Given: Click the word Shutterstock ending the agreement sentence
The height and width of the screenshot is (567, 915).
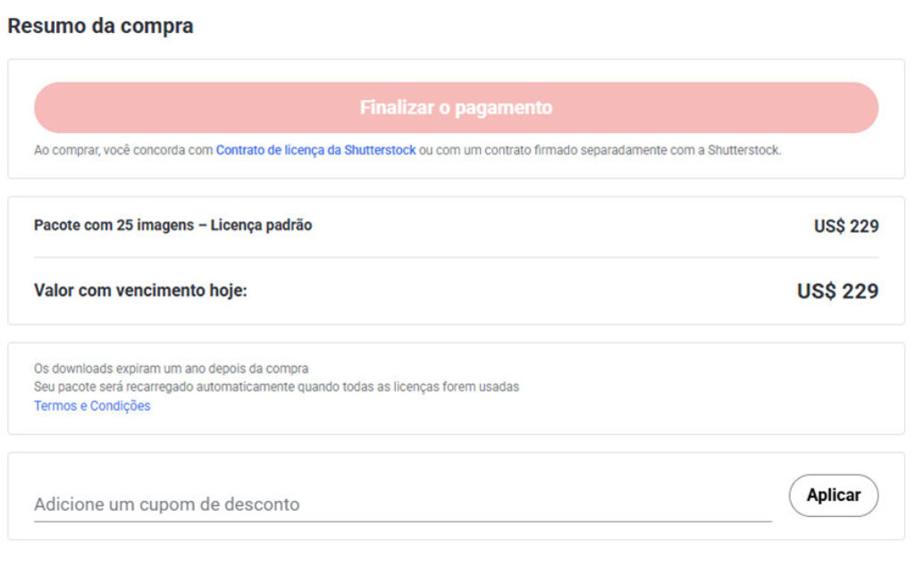Looking at the screenshot, I should tap(743, 151).
